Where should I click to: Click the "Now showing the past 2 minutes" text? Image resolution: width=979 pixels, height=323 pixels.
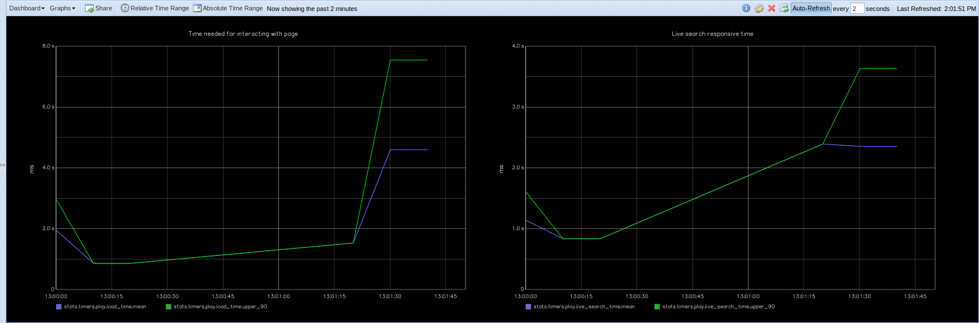pyautogui.click(x=312, y=9)
